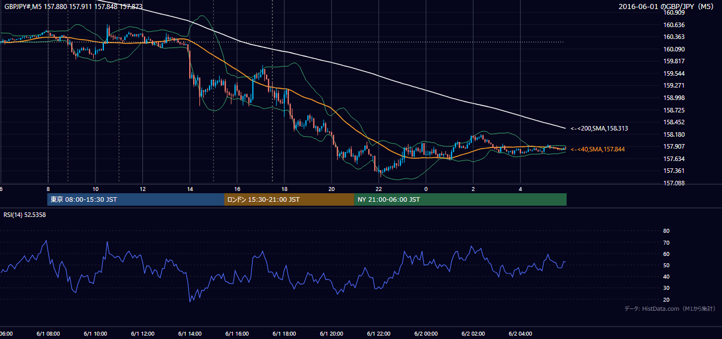722x339 pixels.
Task: Select the NY 21:00-06:00 JST session bar
Action: click(x=460, y=199)
